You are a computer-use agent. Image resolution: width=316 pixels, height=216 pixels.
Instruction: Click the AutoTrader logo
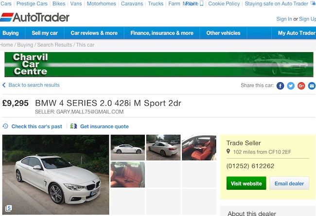point(35,18)
